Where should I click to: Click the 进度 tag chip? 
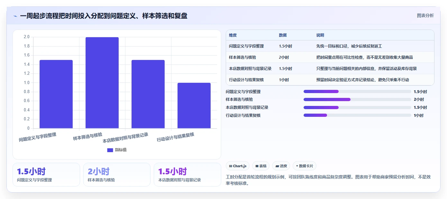(x=281, y=166)
